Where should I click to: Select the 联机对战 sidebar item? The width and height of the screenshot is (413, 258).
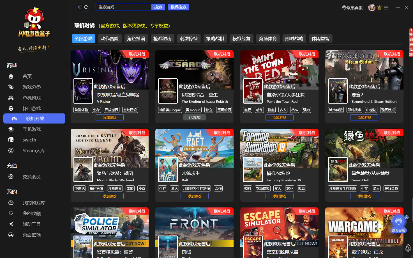point(34,118)
